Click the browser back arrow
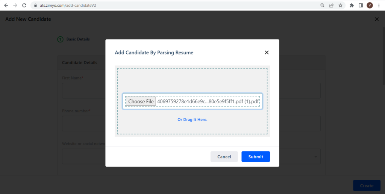This screenshot has width=385, height=194. point(6,5)
